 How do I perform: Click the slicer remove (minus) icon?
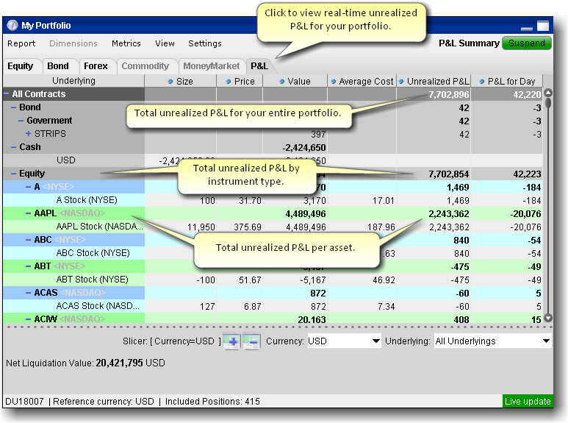(x=251, y=342)
